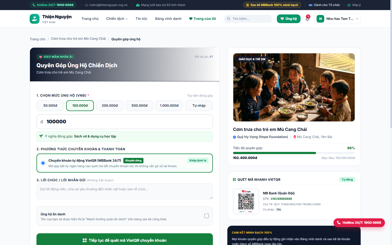Click the green Ủng hộ button
The height and width of the screenshot is (245, 392).
pos(289,19)
